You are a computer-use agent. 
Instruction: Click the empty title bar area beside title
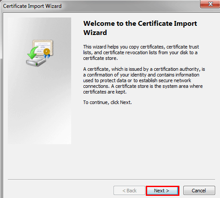click(x=130, y=6)
